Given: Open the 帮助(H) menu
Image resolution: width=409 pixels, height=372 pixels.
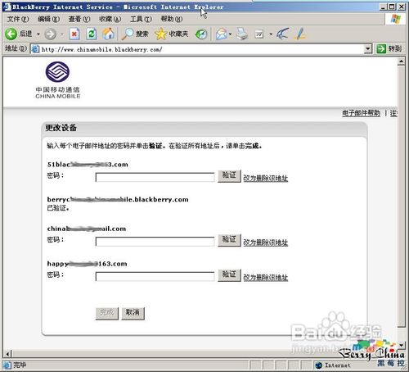Looking at the screenshot, I should (x=172, y=19).
